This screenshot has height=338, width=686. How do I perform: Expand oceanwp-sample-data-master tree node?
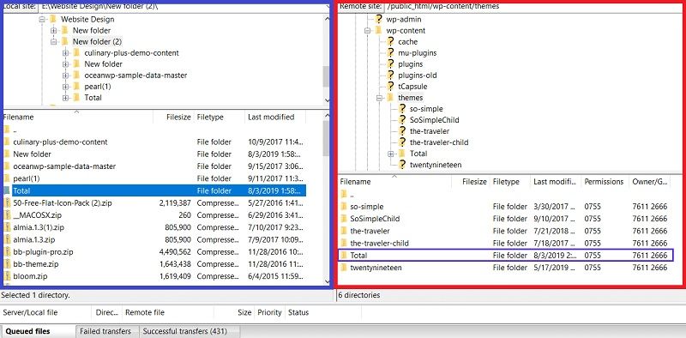click(66, 75)
